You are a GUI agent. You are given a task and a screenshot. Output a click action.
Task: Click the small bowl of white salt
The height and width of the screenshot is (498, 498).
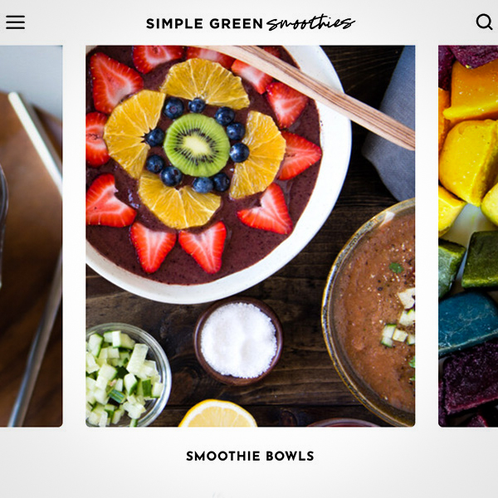tap(238, 341)
